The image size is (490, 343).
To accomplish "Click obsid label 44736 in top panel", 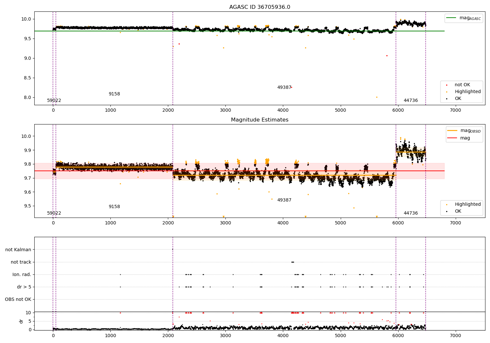I will point(411,101).
